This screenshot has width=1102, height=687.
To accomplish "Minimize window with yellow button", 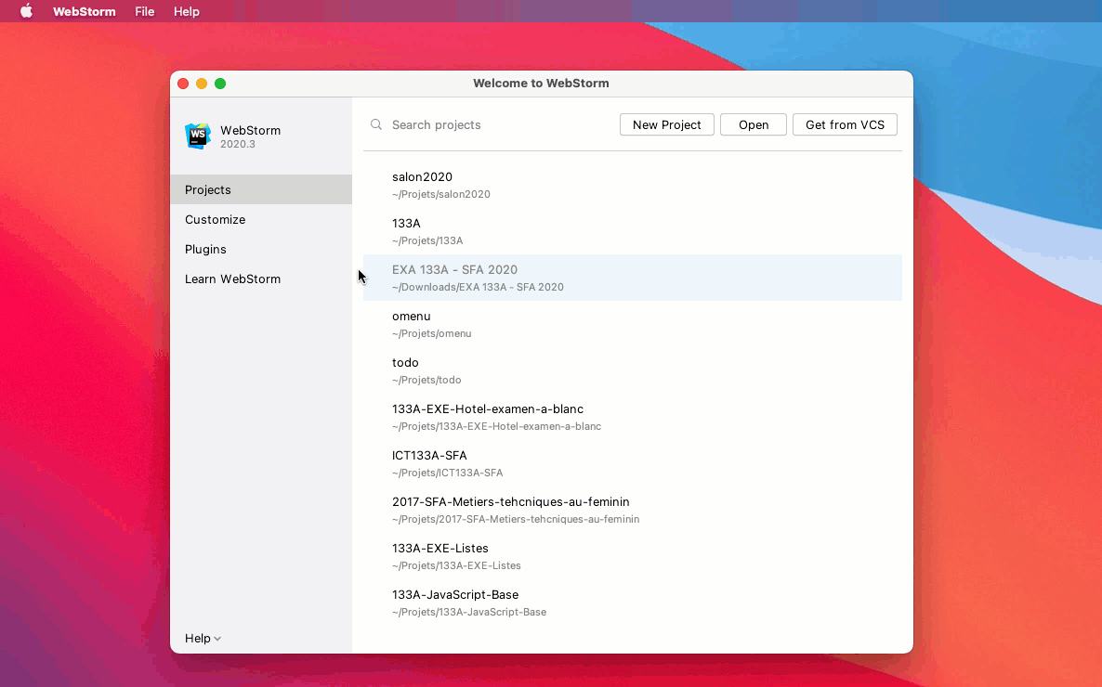I will [202, 84].
